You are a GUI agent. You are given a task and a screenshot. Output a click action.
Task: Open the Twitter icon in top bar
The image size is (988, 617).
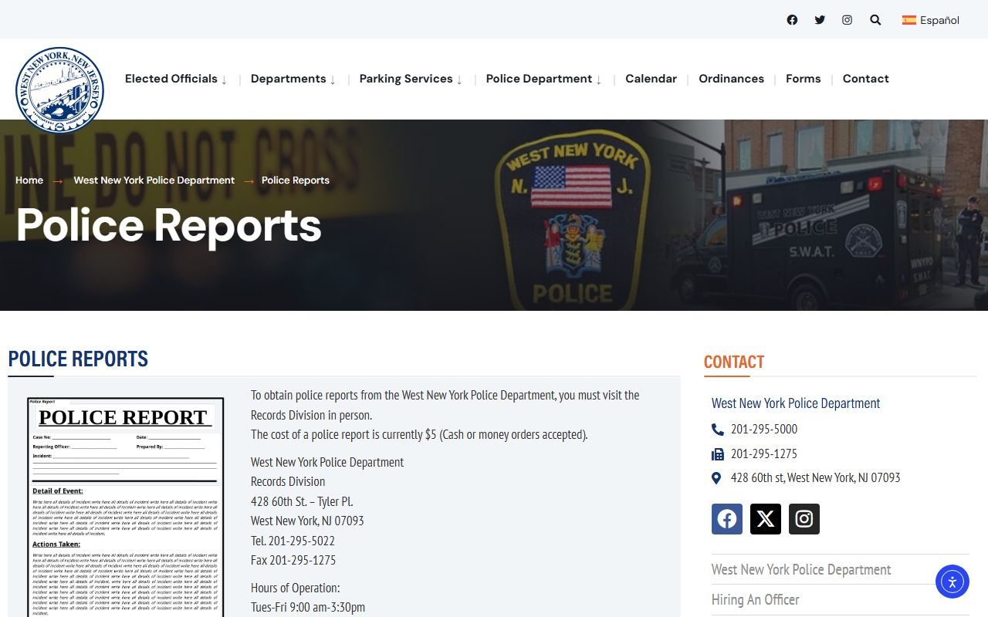coord(820,20)
